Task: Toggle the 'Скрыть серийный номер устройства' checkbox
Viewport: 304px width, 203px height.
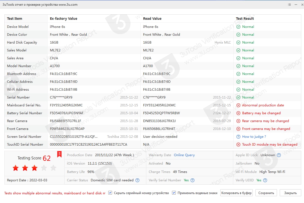Action: coord(110,193)
